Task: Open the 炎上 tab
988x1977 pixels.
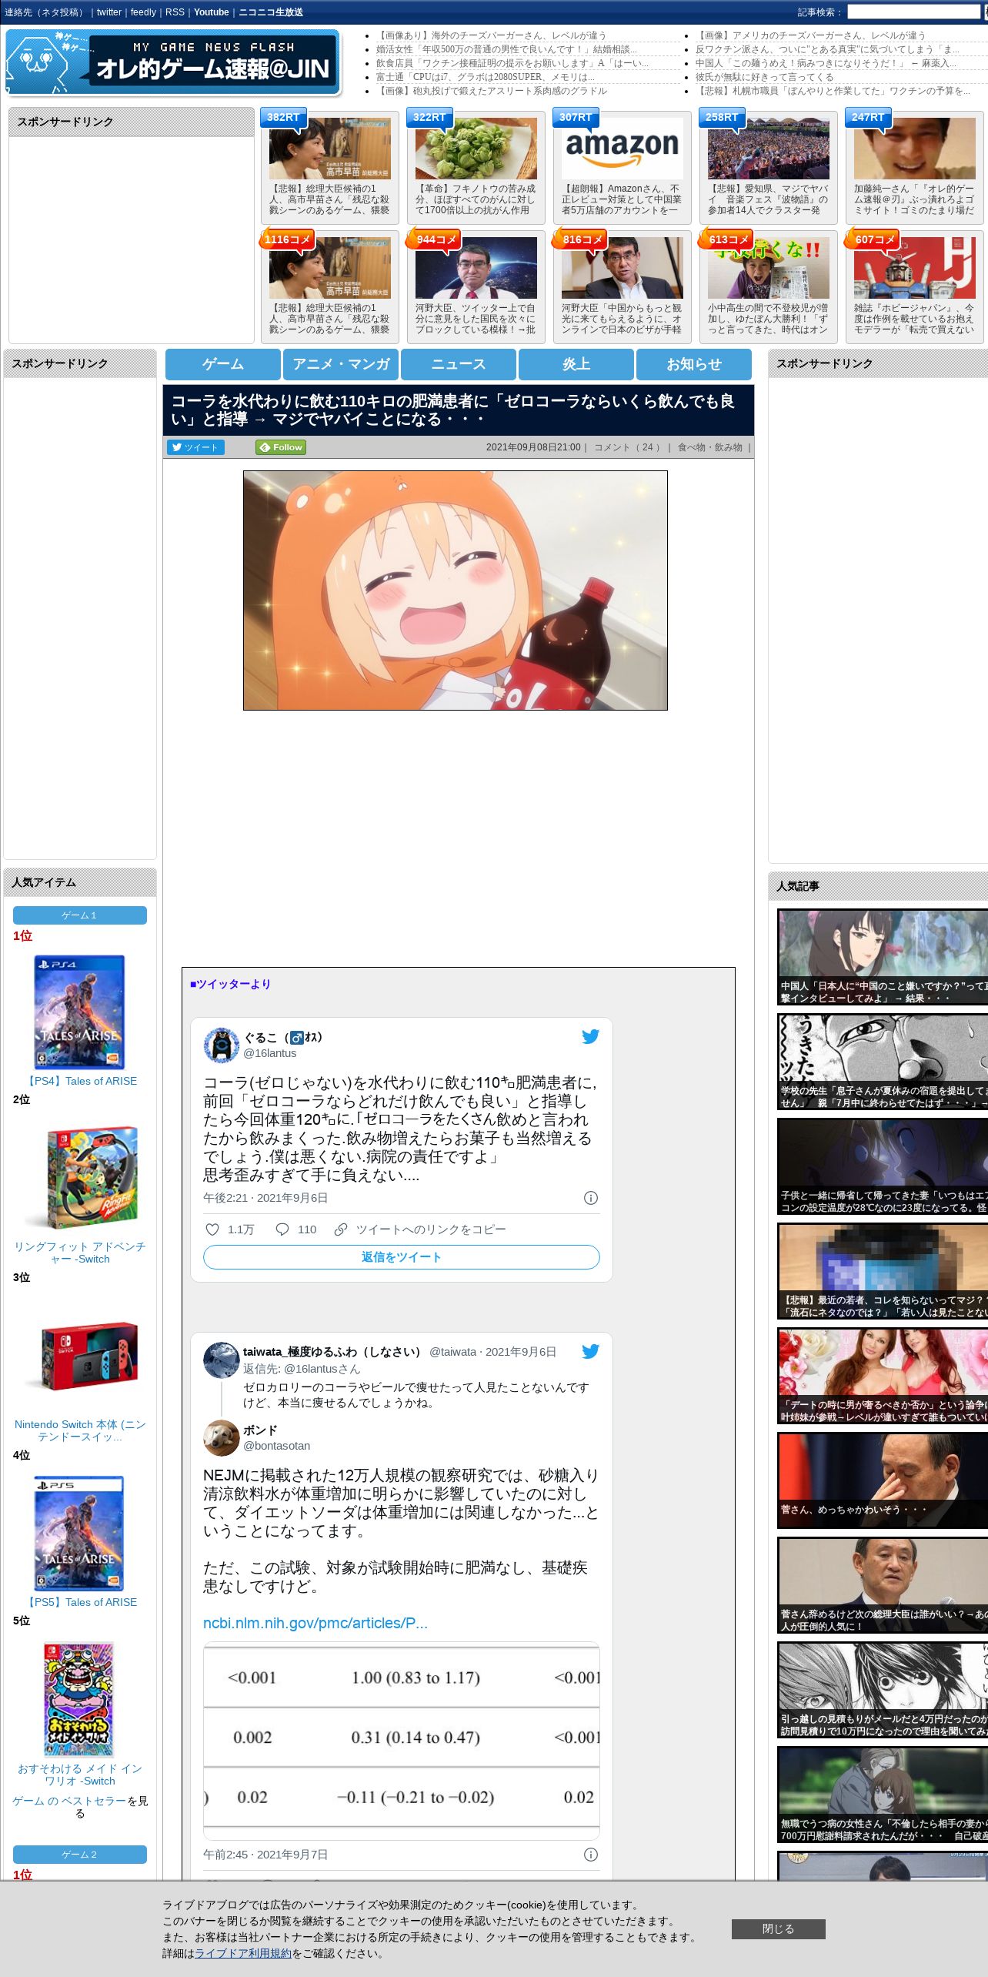Action: coord(576,364)
